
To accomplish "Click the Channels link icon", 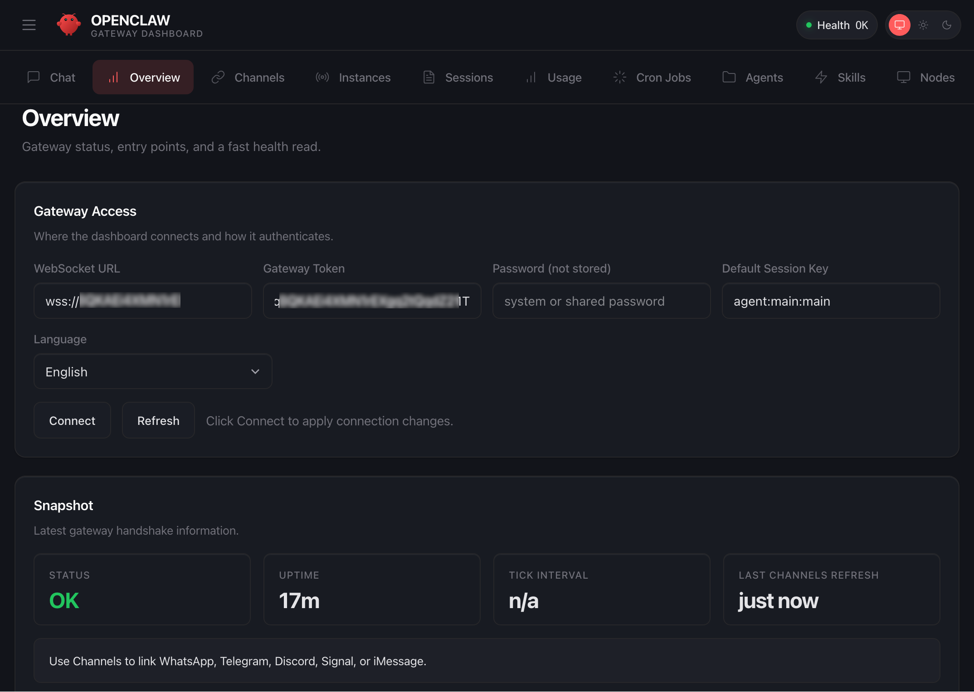I will pos(218,77).
